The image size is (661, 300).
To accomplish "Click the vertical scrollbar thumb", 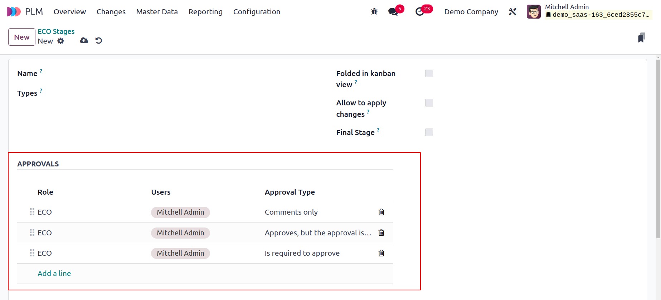I will [658, 149].
